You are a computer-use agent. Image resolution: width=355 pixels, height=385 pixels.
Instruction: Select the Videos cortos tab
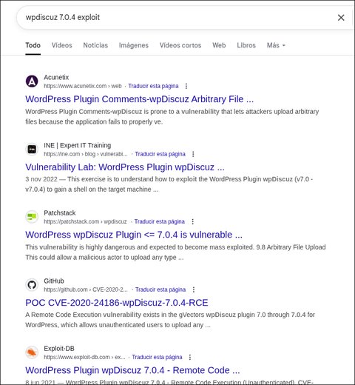(180, 45)
